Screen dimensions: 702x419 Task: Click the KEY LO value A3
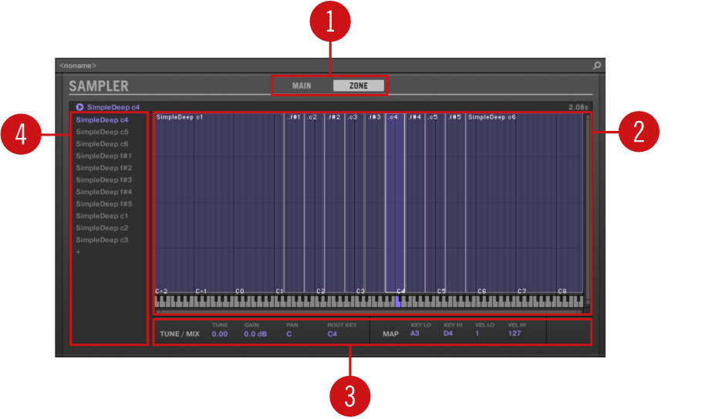(x=415, y=334)
